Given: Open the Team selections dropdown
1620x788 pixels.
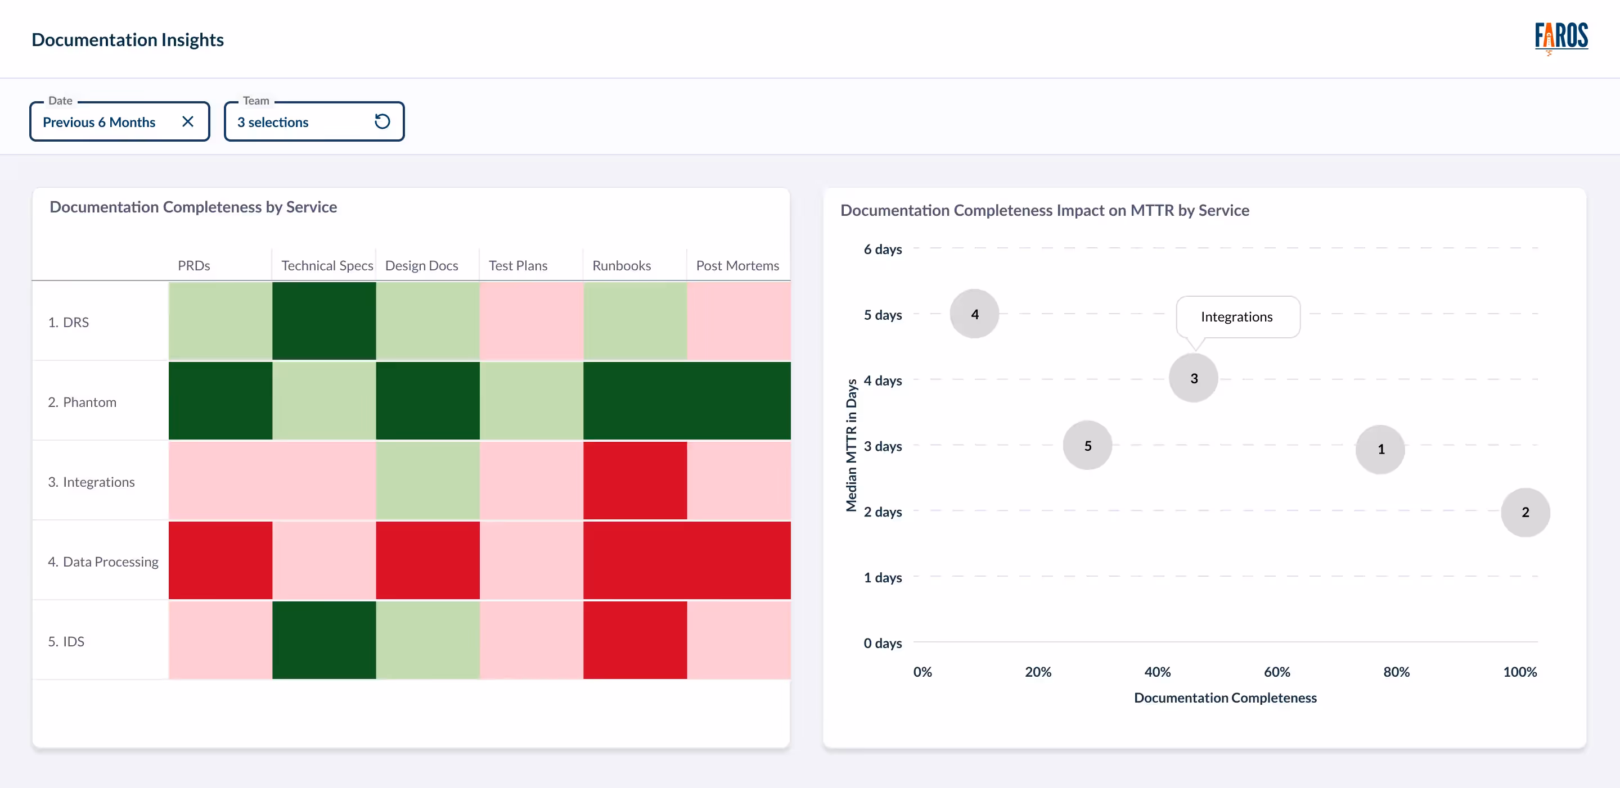Looking at the screenshot, I should click(x=273, y=122).
